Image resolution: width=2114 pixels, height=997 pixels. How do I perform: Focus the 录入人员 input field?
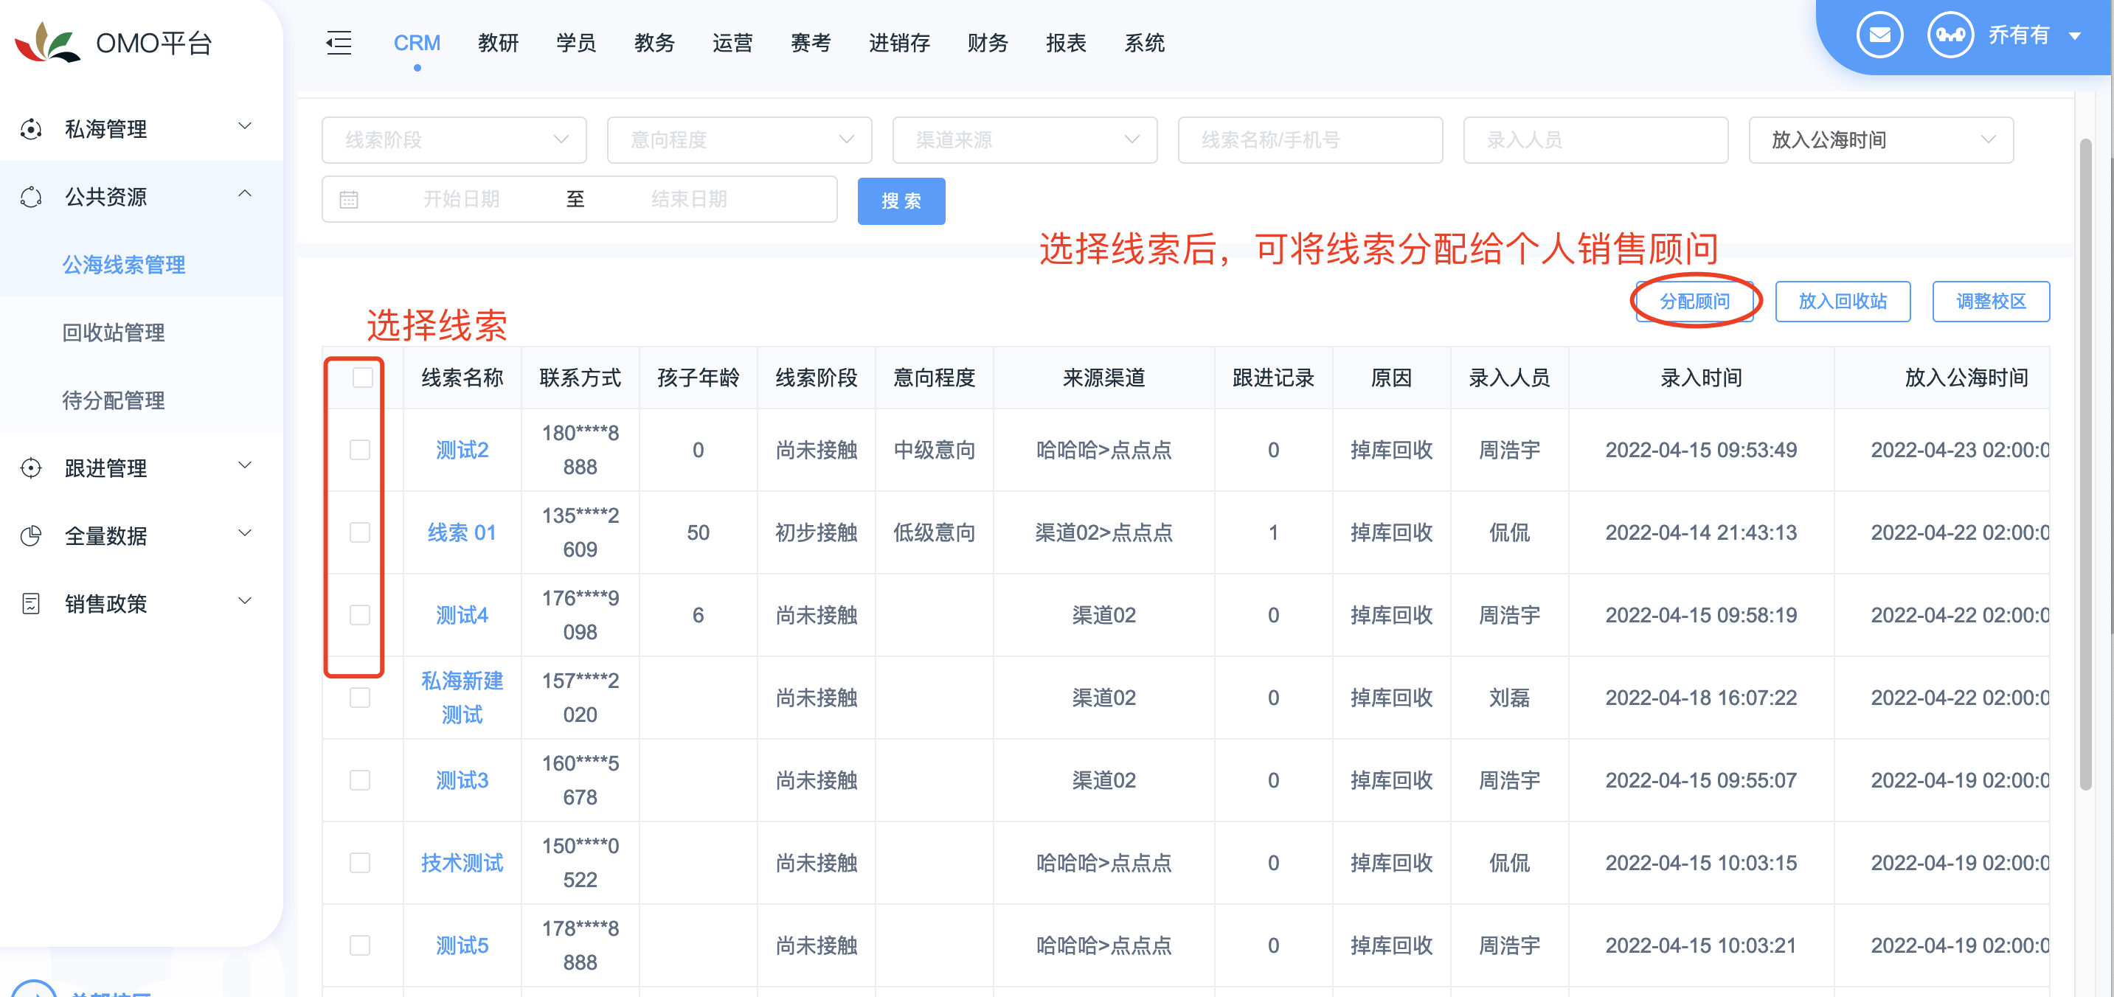pos(1595,139)
